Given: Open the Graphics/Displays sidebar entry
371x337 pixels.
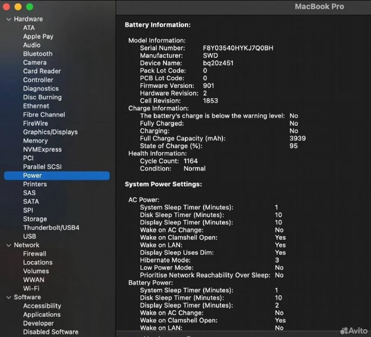Looking at the screenshot, I should [50, 132].
